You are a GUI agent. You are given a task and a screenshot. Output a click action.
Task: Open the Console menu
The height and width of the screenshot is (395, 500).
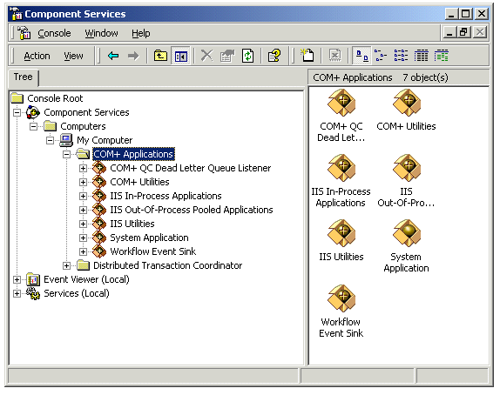pos(54,33)
